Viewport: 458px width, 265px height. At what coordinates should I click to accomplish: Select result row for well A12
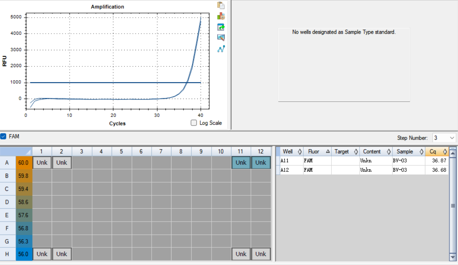pyautogui.click(x=362, y=170)
